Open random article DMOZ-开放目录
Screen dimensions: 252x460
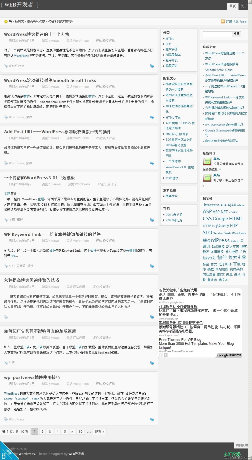[177, 134]
